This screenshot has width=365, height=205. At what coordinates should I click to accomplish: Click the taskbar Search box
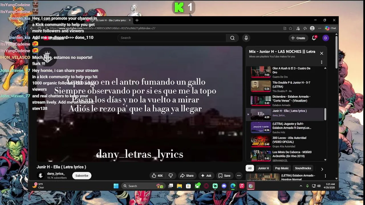[143, 186]
